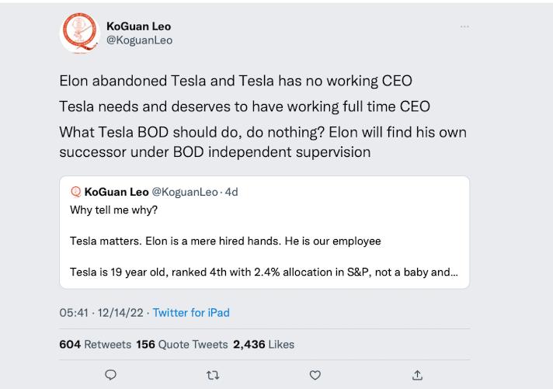
Task: Visit the @KoguanLeo handle link
Action: pyautogui.click(x=139, y=40)
